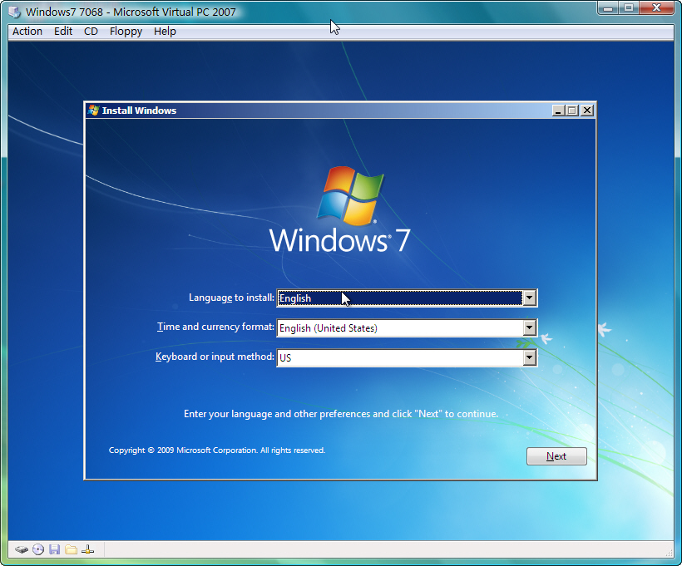
Task: Close the Virtual PC window
Action: [x=656, y=7]
